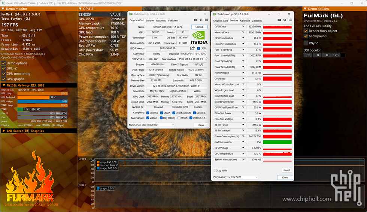Click Close button in Sensors window
This screenshot has height=212, width=367.
tap(285, 178)
